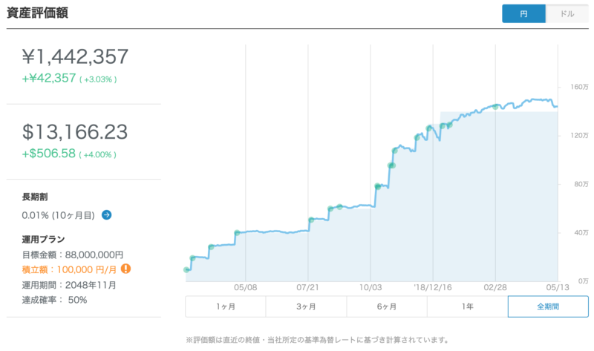The image size is (594, 351).
Task: Select the 3ヶ月 chart period tab
Action: [x=306, y=306]
